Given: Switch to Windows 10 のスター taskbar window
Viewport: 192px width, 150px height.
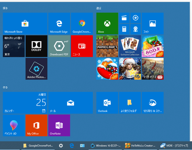Looking at the screenshot, I should [x=106, y=145].
